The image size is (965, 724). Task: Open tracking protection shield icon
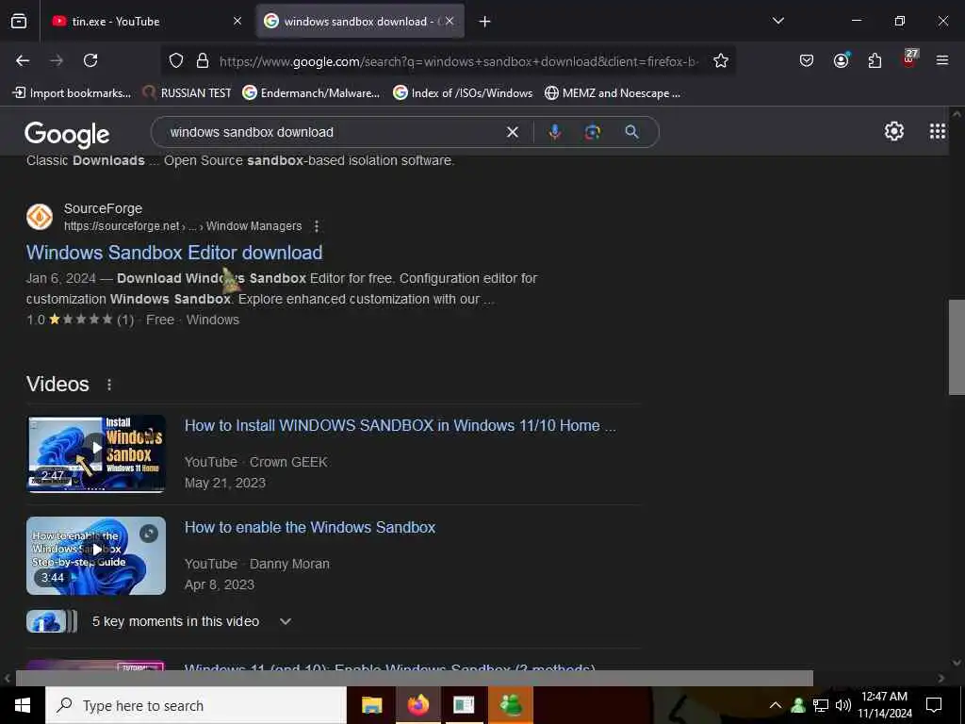[x=176, y=60]
